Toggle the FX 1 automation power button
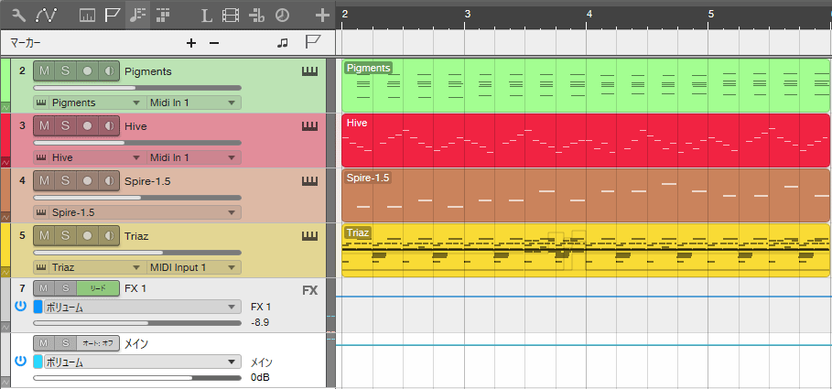Screen dimensions: 832x389 click(21, 307)
